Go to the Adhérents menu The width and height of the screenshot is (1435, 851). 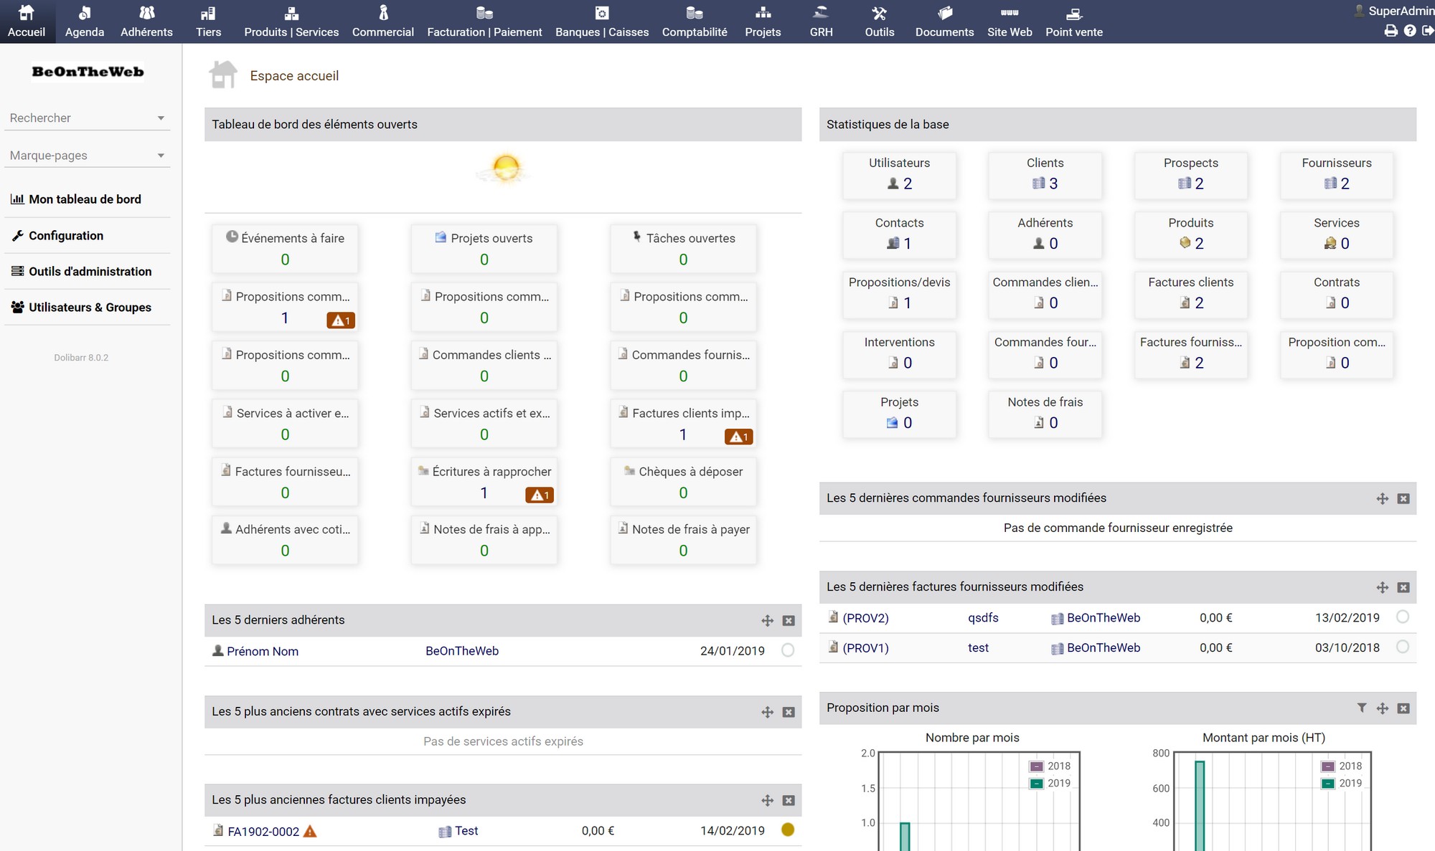coord(146,22)
